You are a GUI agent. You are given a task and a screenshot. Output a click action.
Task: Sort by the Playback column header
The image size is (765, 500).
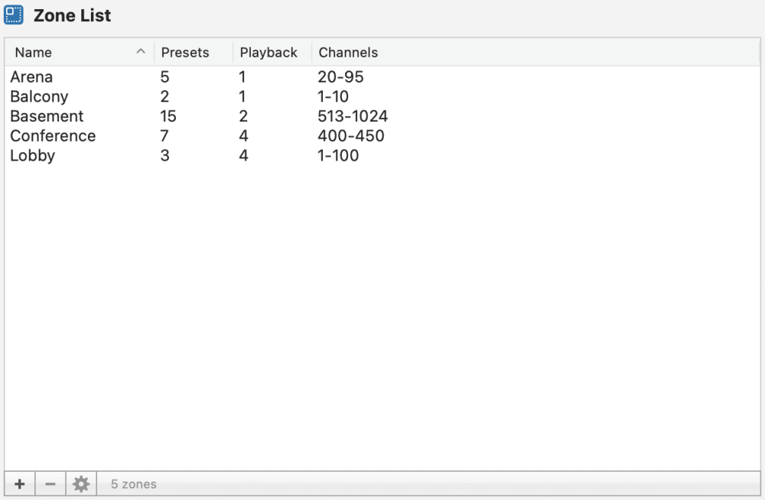(269, 53)
